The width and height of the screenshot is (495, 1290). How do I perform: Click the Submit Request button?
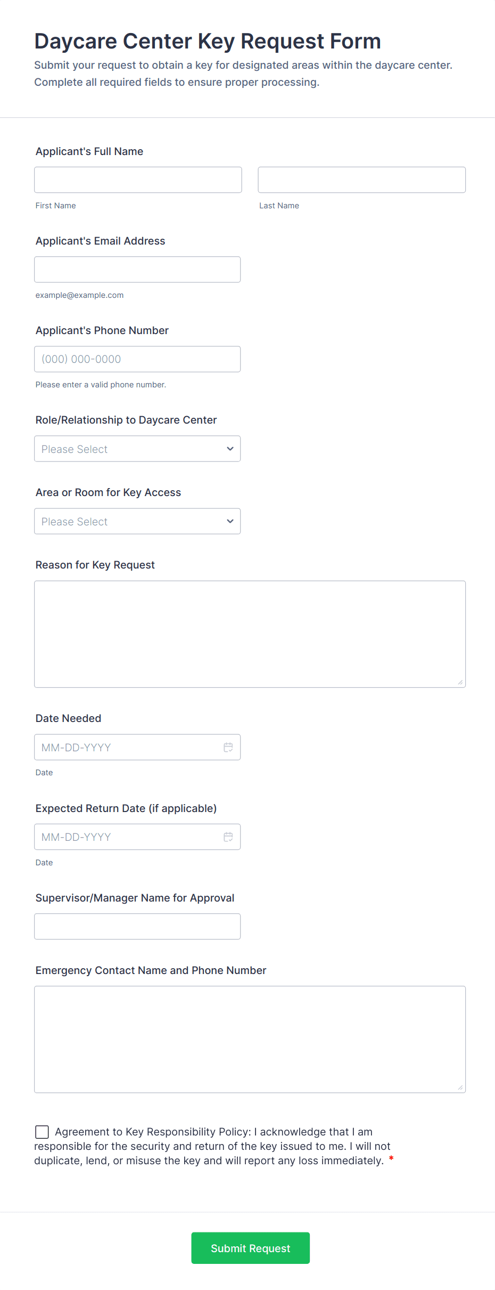point(250,1248)
